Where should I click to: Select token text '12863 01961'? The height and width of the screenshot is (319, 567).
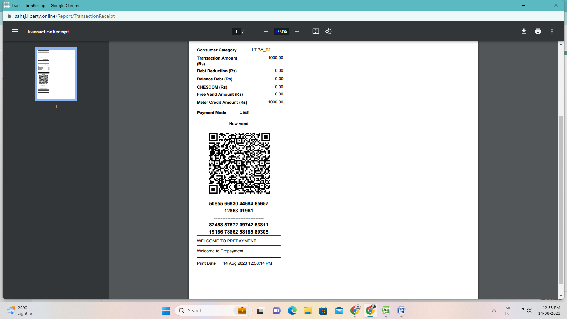(x=239, y=211)
